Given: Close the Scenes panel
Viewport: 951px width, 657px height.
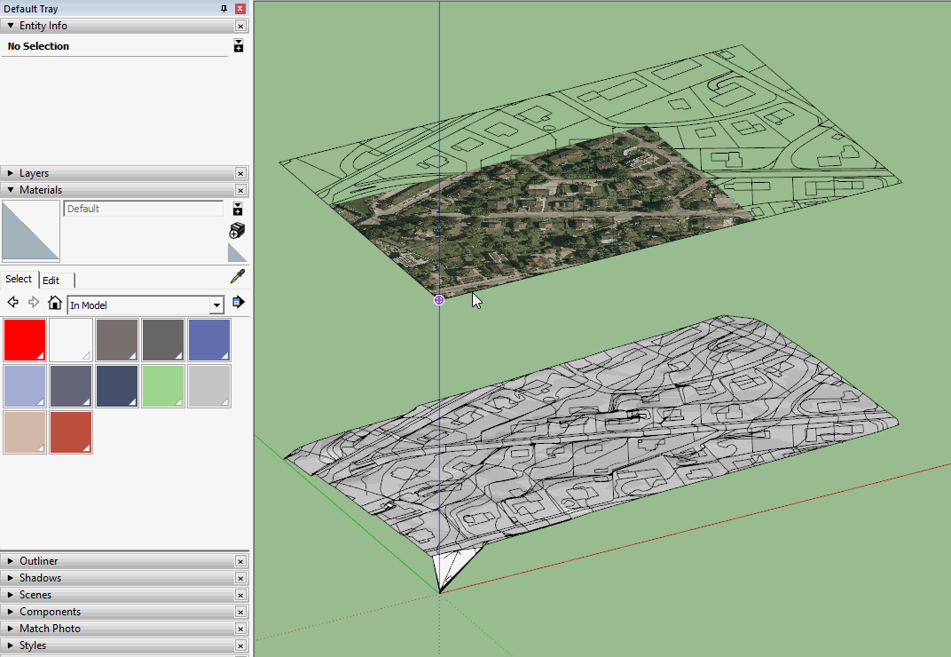Looking at the screenshot, I should click(240, 595).
